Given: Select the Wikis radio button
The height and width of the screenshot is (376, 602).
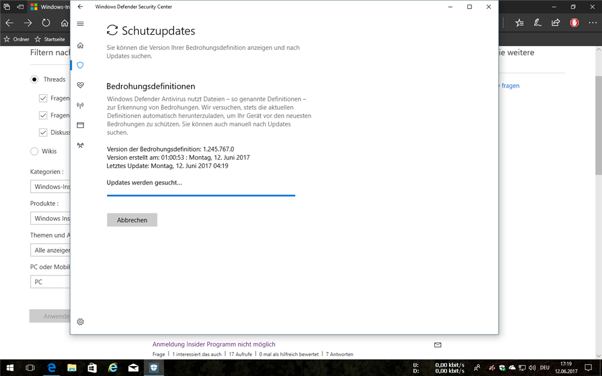Looking at the screenshot, I should tap(34, 151).
